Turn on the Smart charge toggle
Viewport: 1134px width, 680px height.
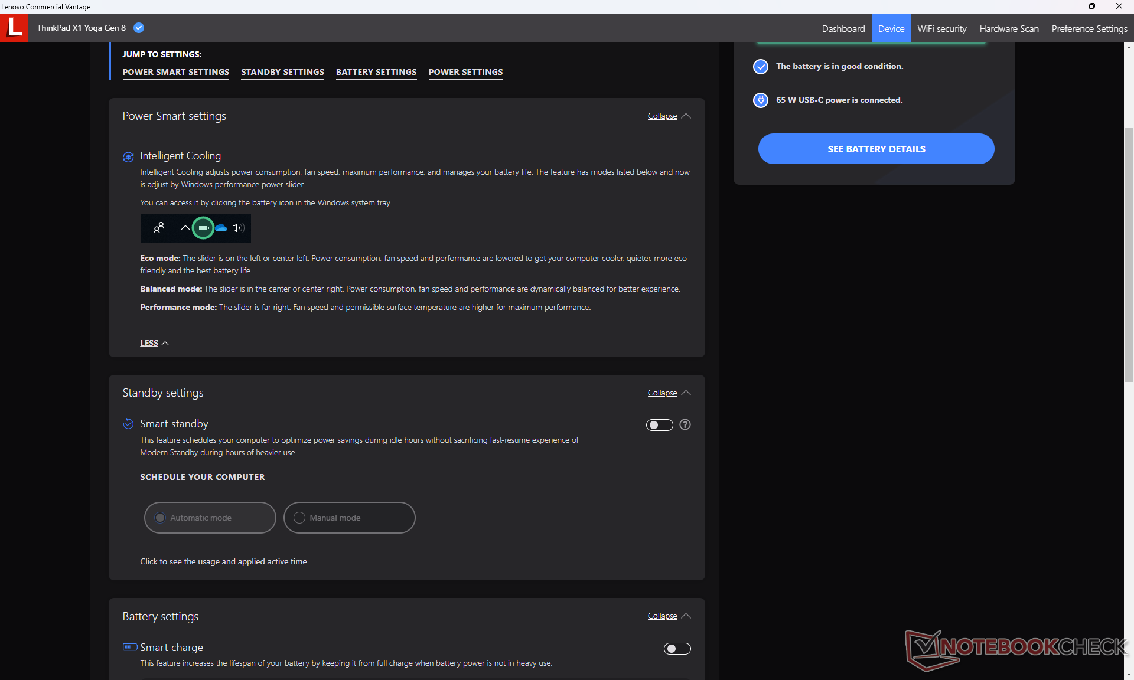pyautogui.click(x=677, y=649)
